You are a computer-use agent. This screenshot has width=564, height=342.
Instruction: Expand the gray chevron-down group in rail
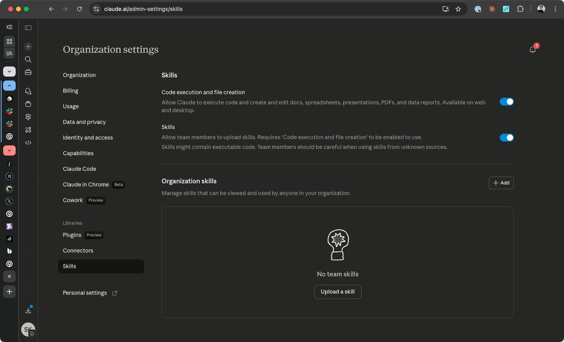pos(9,72)
